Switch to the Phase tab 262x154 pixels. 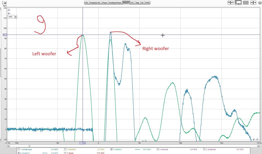point(105,3)
